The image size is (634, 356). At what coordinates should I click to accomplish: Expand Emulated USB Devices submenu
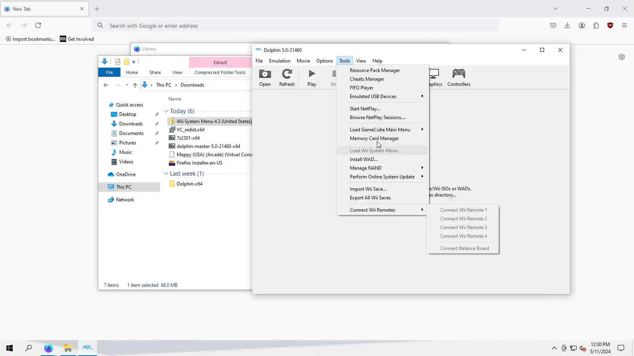(383, 97)
